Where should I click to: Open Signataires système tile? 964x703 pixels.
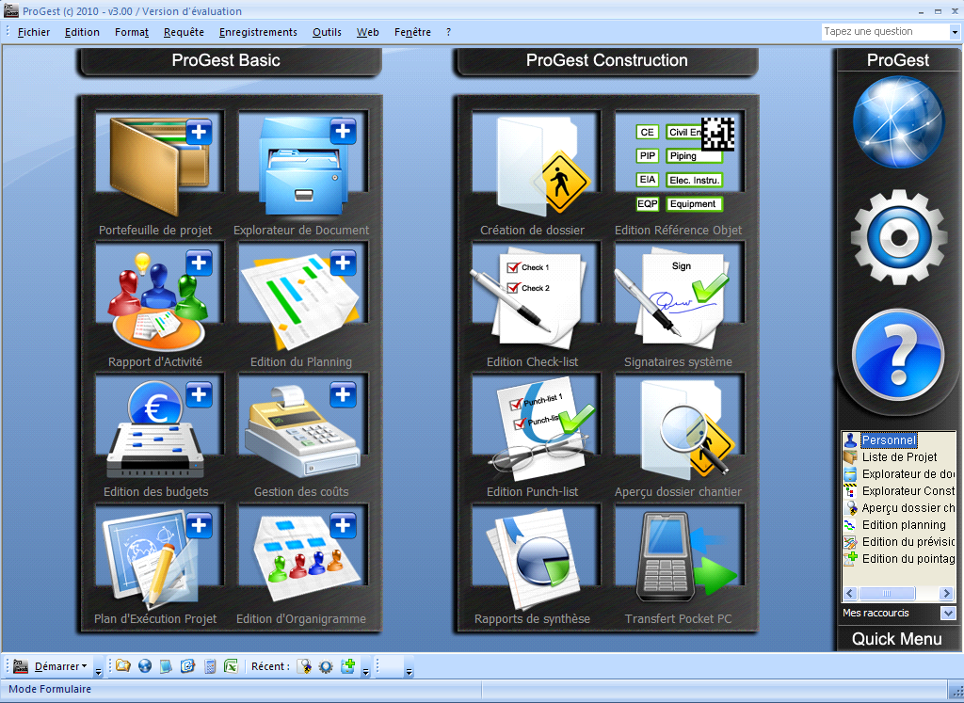pos(673,299)
